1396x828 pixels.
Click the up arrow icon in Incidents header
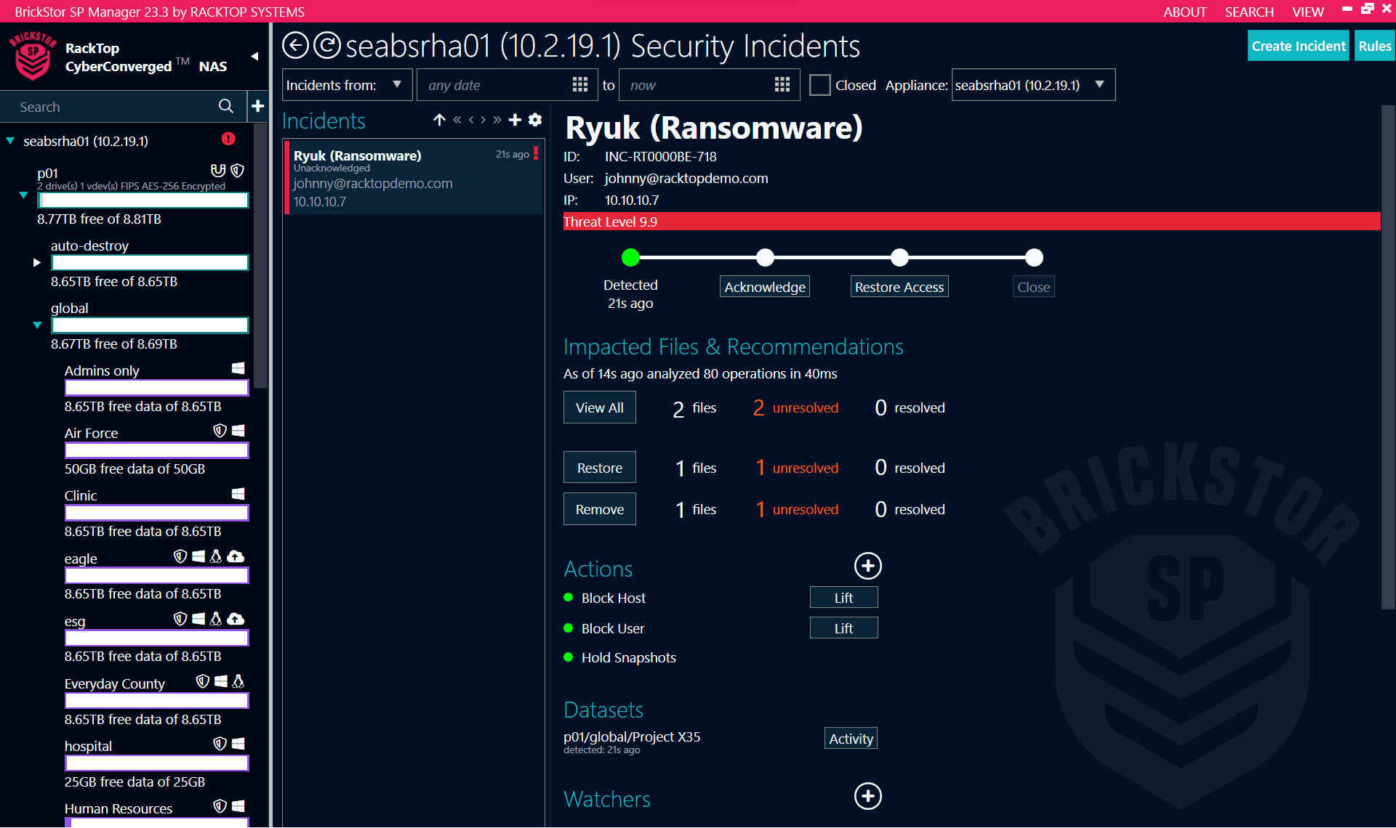[x=439, y=120]
